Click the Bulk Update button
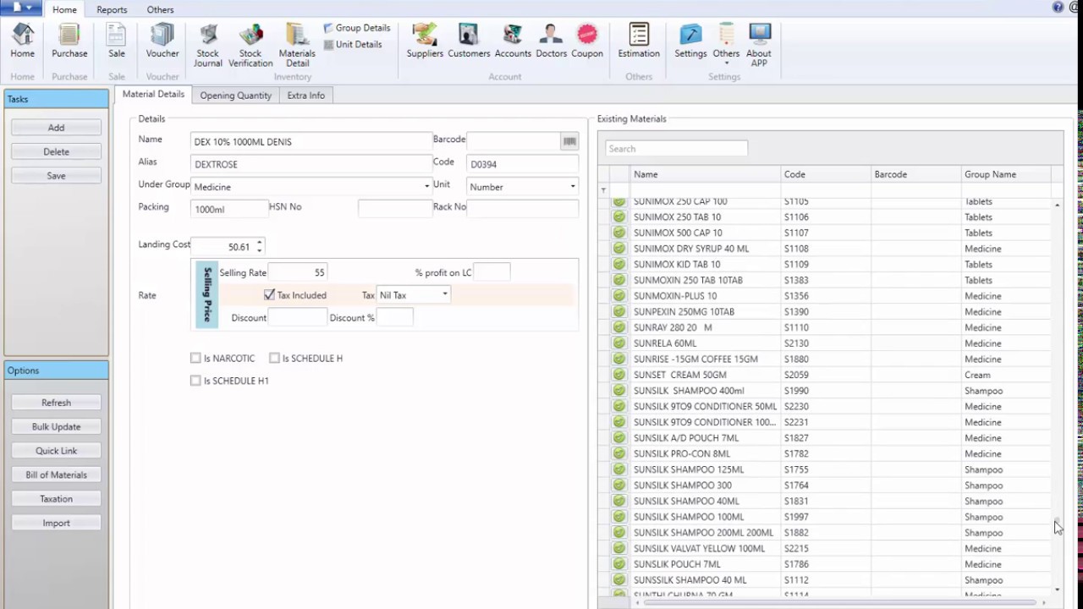 tap(56, 427)
